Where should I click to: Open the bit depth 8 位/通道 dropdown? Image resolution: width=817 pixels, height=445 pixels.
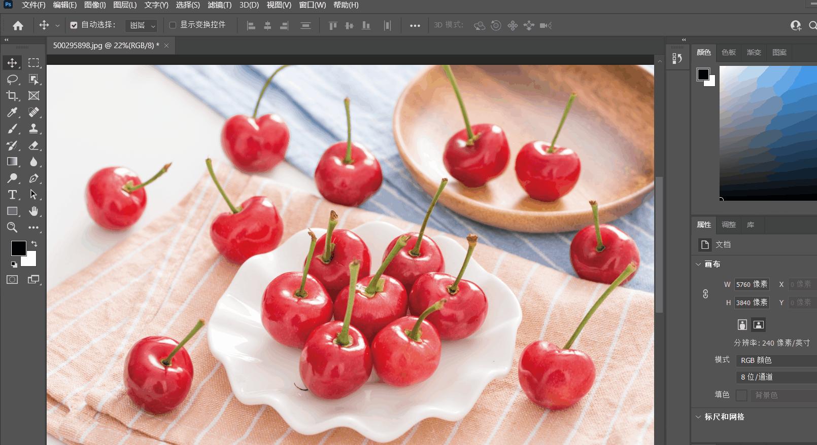pos(776,377)
